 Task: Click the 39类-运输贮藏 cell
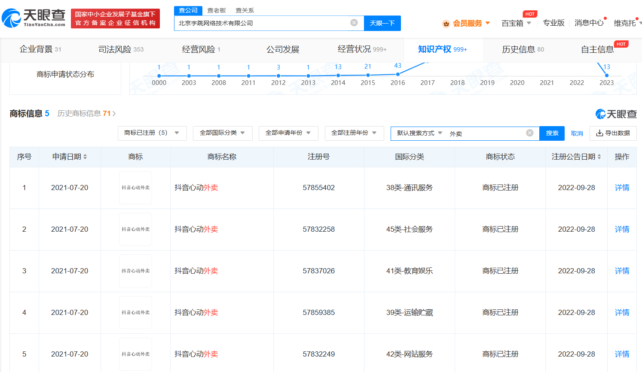click(x=410, y=312)
